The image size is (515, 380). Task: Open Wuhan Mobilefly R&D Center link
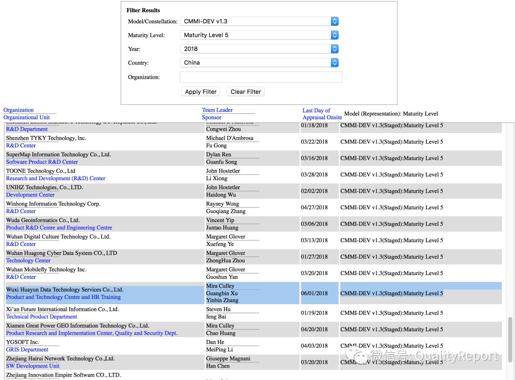pos(21,277)
